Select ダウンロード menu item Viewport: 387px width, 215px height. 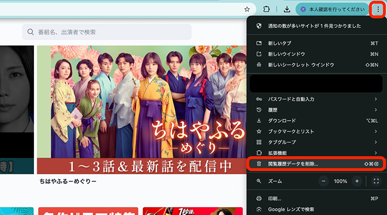coord(316,121)
